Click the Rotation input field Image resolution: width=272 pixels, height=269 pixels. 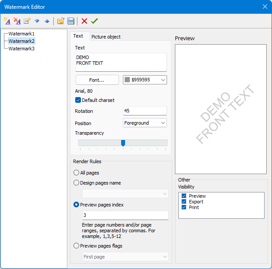145,111
